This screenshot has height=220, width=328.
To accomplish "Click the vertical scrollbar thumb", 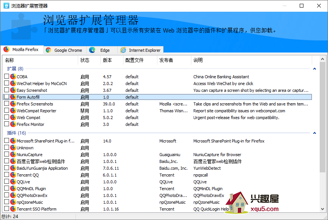I will [322, 117].
